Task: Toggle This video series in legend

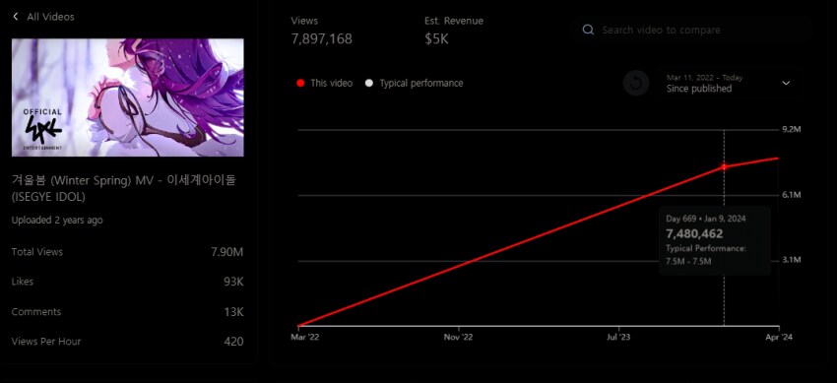Action: (325, 84)
